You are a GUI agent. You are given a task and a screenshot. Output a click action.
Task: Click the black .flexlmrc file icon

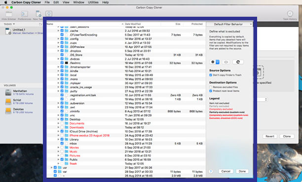click(67, 63)
